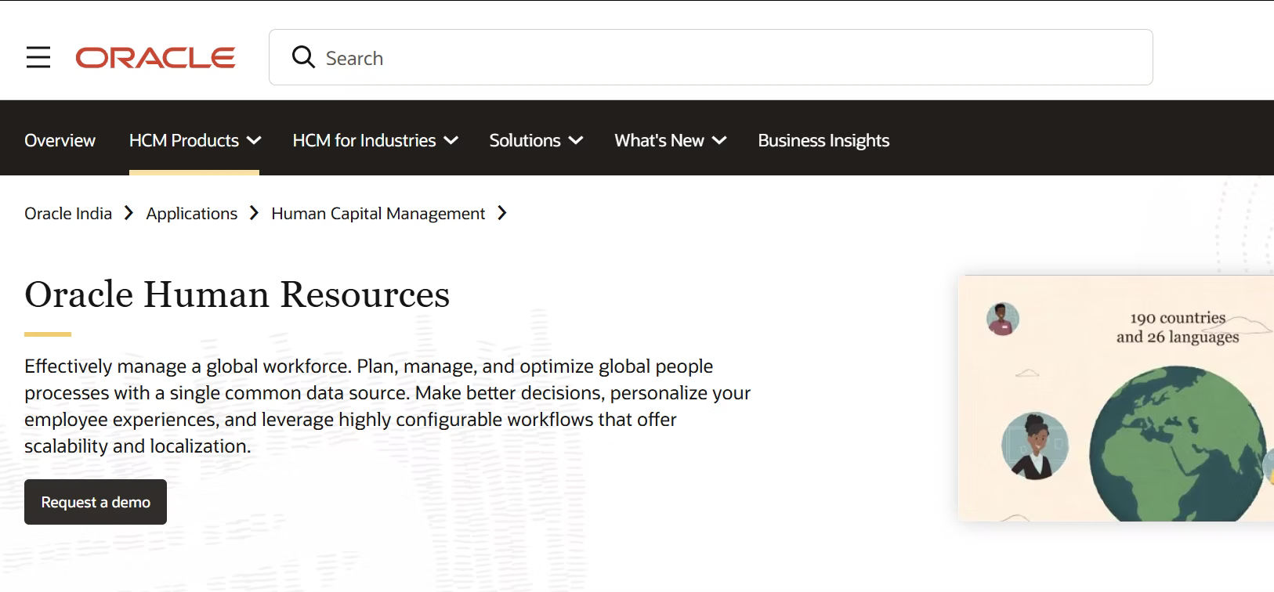Open the hamburger navigation menu

click(38, 57)
